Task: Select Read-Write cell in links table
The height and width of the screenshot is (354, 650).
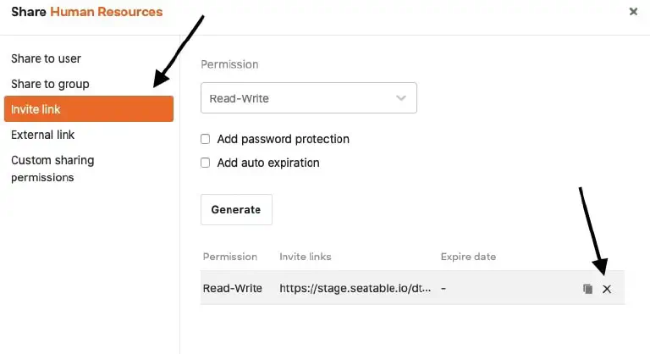Action: pyautogui.click(x=233, y=288)
